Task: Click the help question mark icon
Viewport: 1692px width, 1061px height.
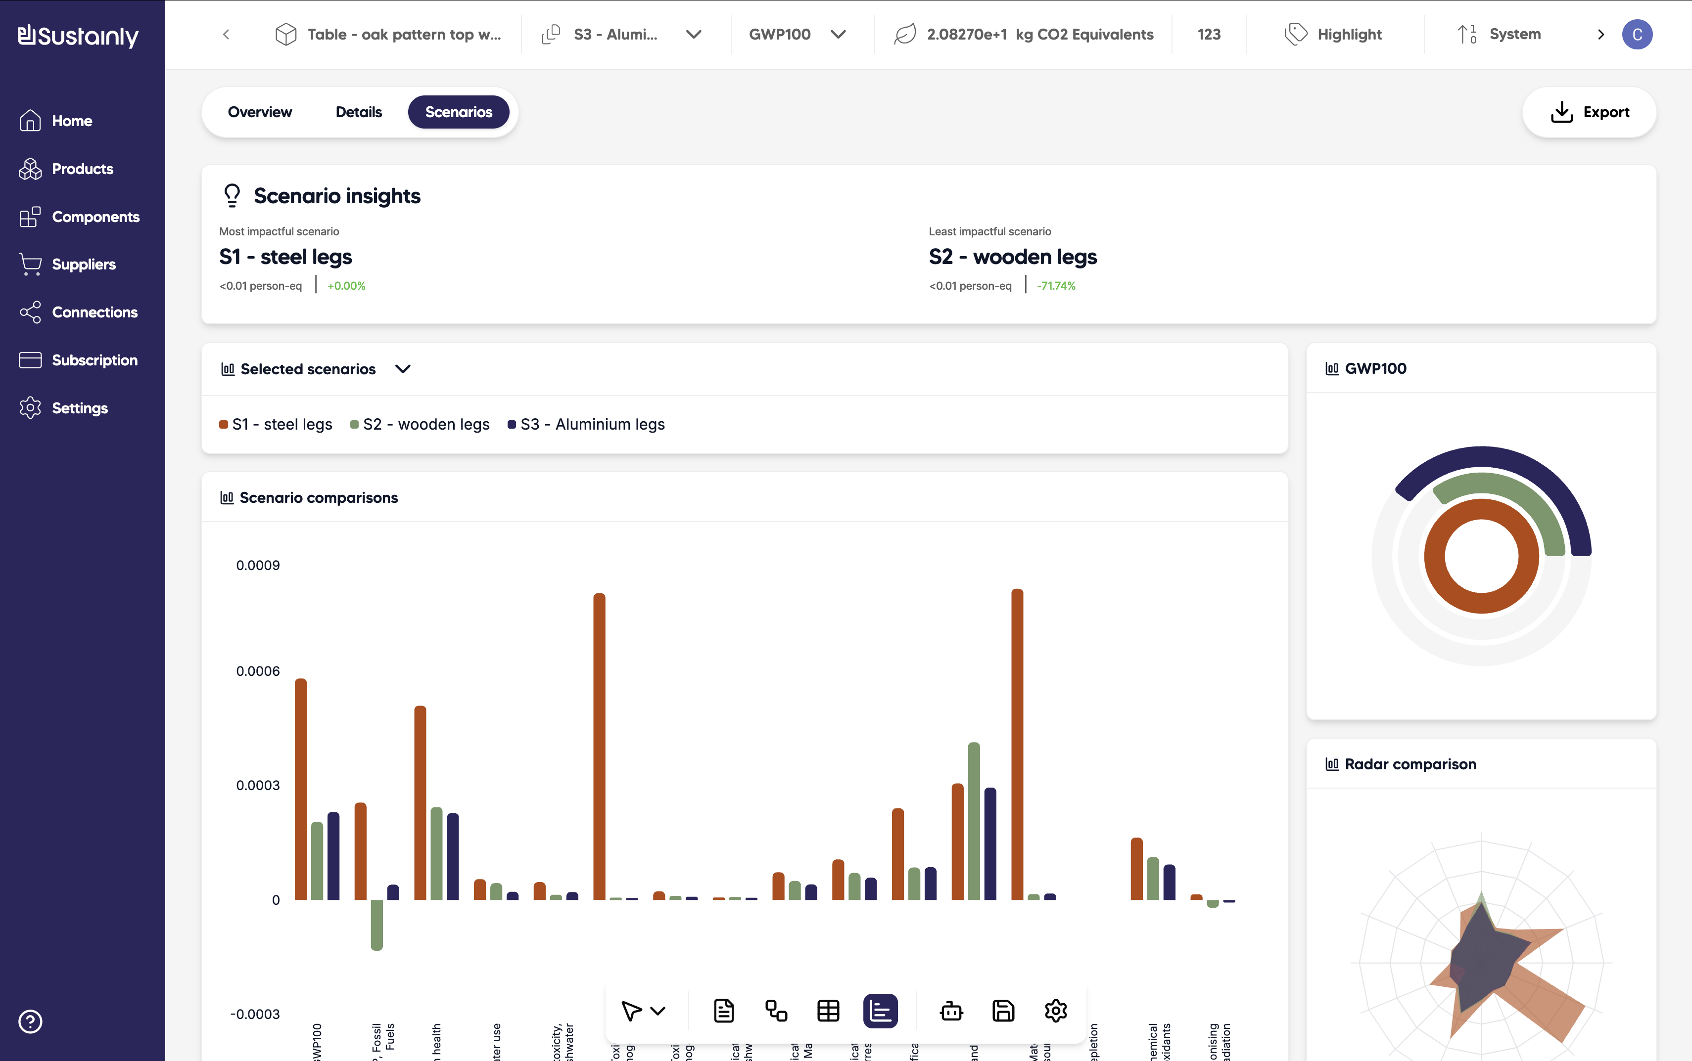Action: pyautogui.click(x=30, y=1021)
